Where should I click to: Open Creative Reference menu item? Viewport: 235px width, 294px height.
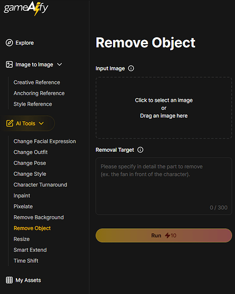click(x=37, y=82)
